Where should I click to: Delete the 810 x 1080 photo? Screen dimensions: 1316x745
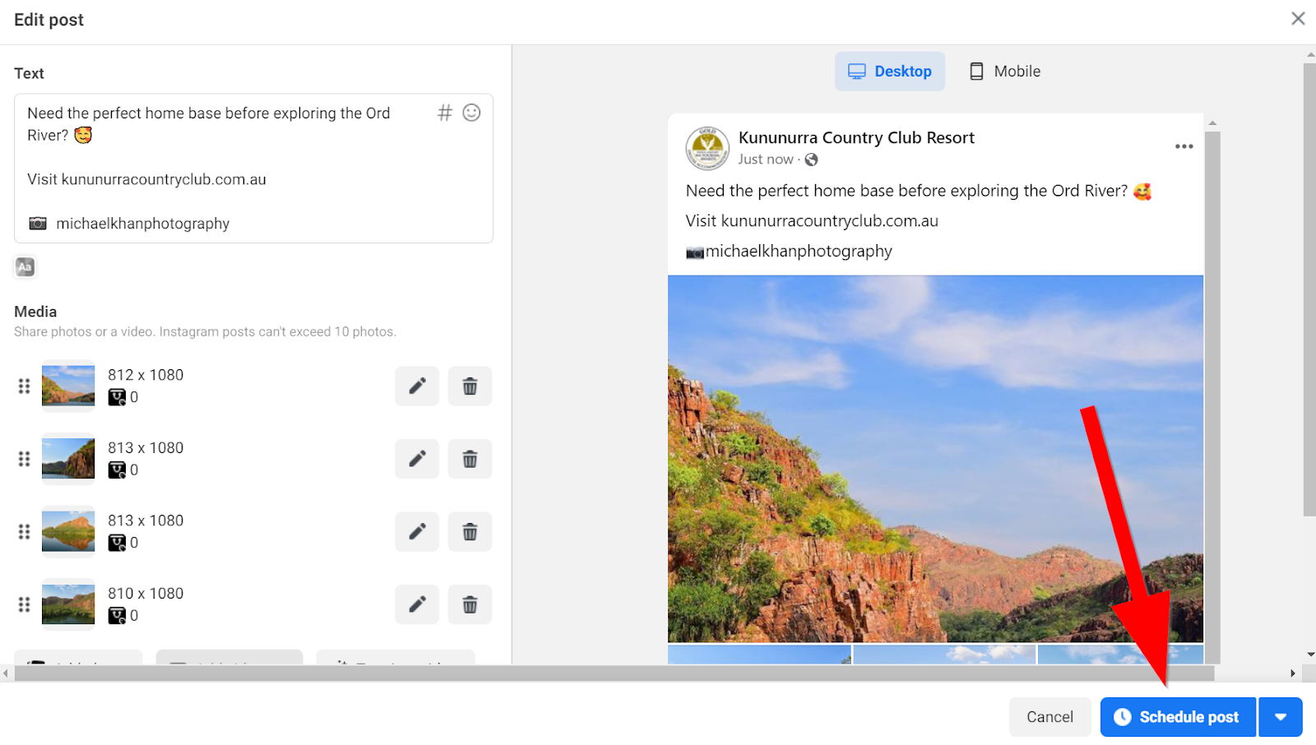[470, 604]
